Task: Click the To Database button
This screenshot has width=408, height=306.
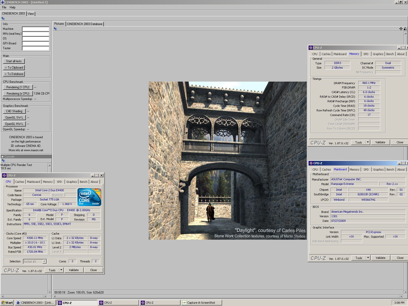Action: [x=14, y=74]
